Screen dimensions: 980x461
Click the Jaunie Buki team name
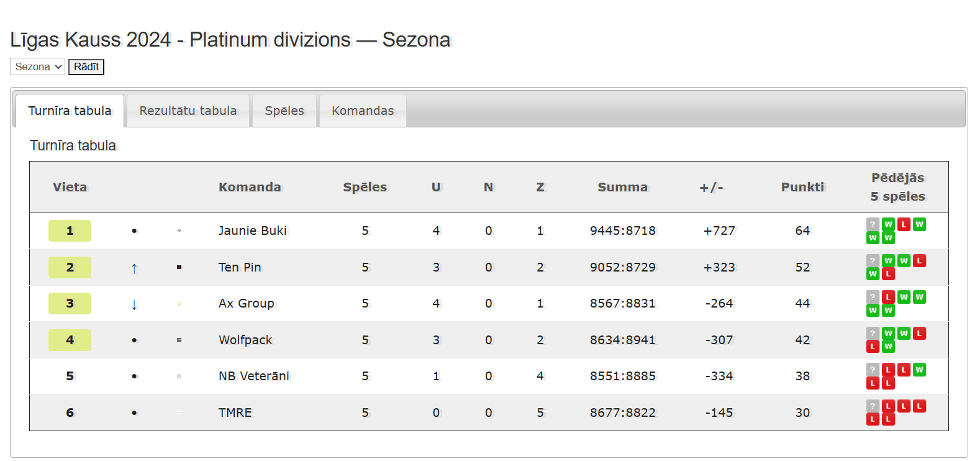(253, 230)
